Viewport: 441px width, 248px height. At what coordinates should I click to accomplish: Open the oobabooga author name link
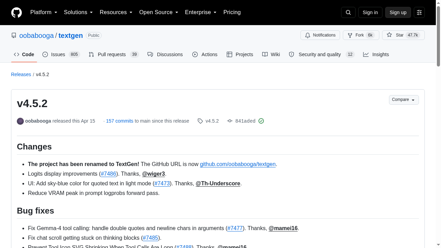point(38,121)
